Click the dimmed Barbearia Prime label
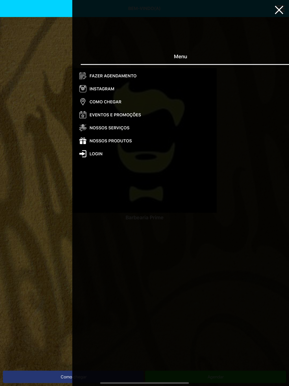289x386 pixels. (144, 218)
